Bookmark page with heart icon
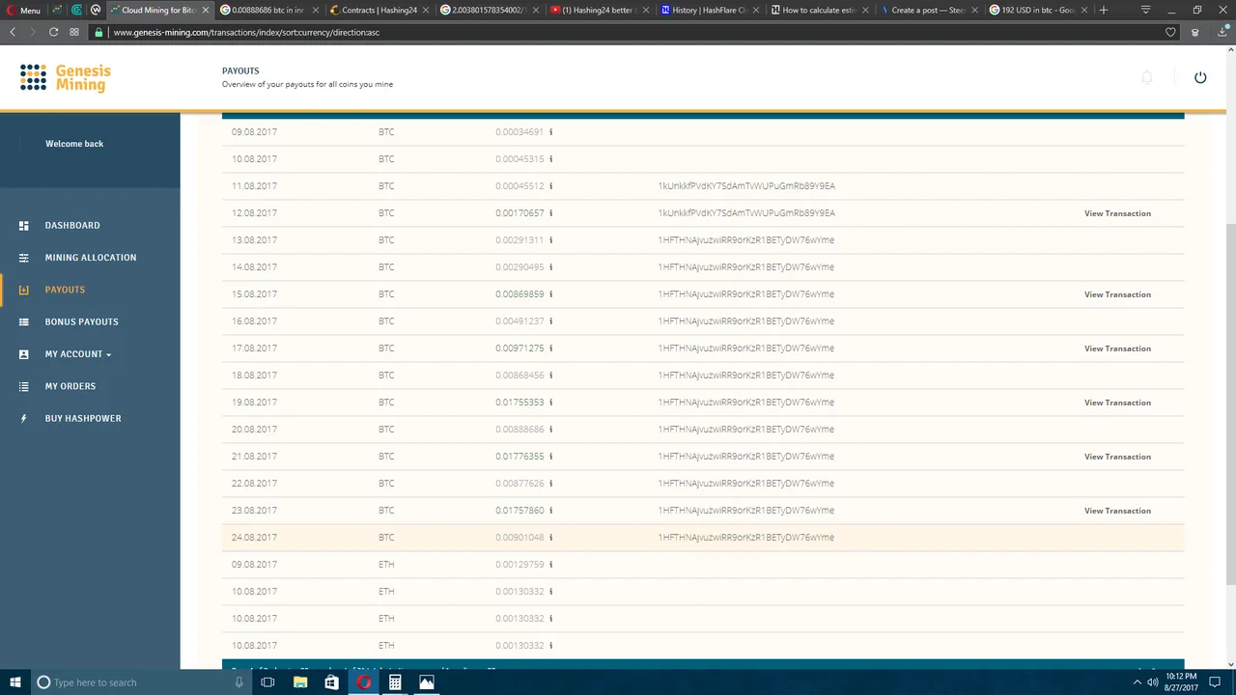 tap(1170, 32)
